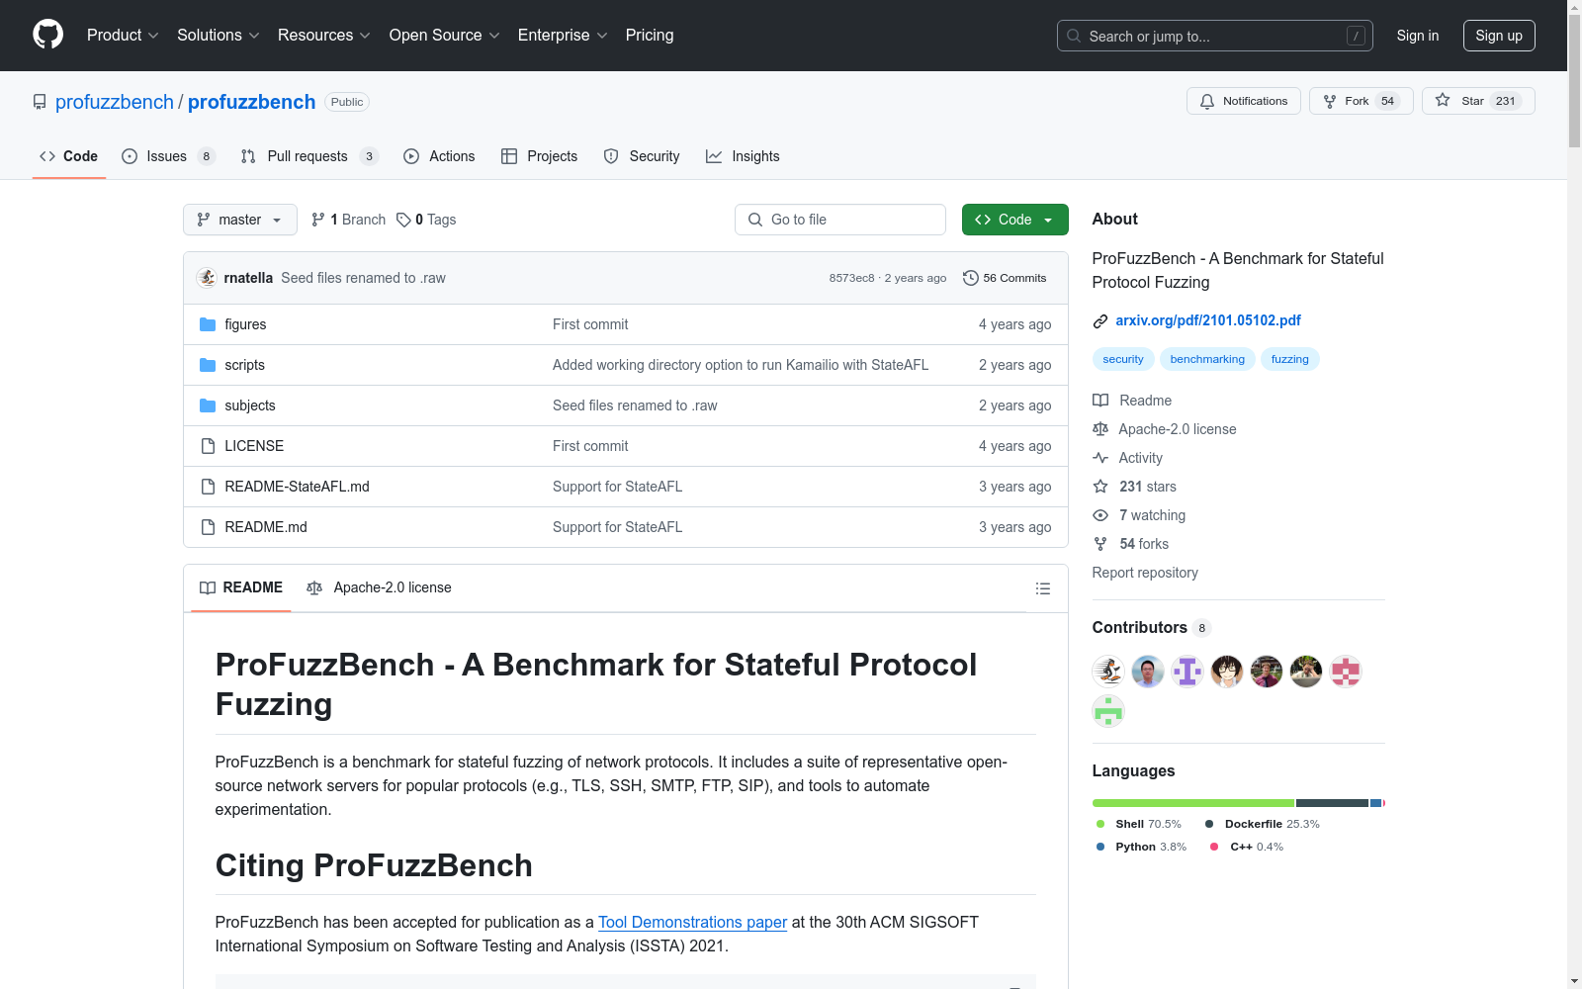Click the commit history clock icon
This screenshot has width=1582, height=989.
click(x=970, y=278)
